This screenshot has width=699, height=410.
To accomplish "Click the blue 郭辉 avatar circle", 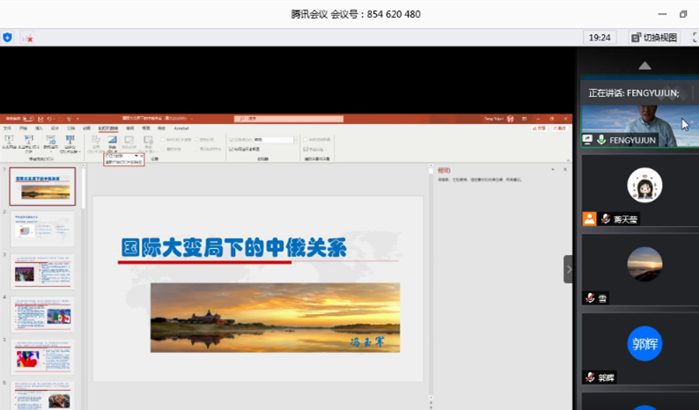I will click(644, 344).
